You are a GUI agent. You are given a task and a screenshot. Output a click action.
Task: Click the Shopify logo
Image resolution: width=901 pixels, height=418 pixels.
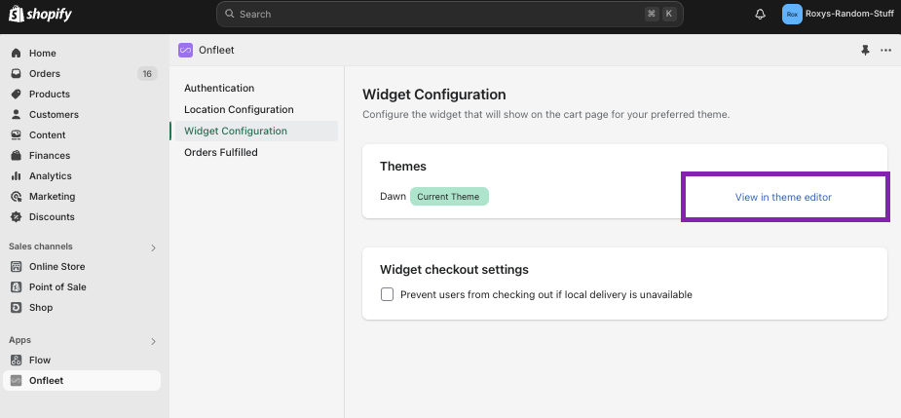[40, 14]
